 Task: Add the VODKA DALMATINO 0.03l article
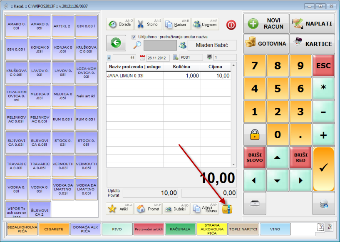[x=63, y=189]
